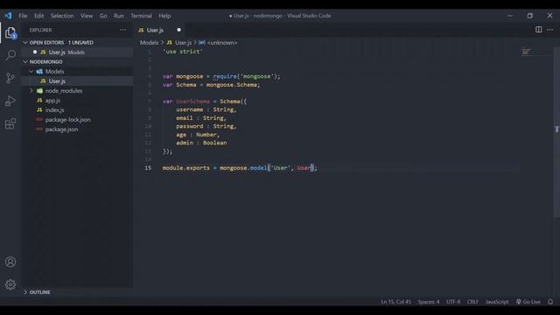Click line number 15 in the gutter

(x=148, y=168)
